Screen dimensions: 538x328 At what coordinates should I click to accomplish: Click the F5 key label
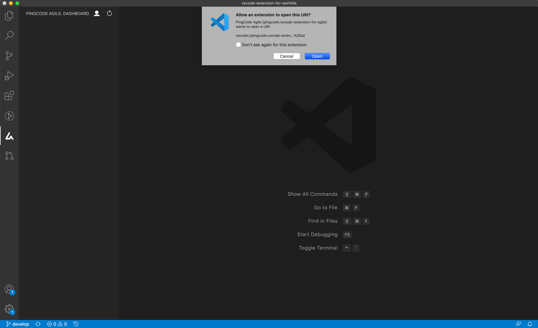347,235
